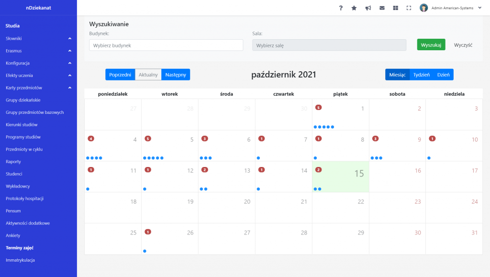
Task: Open Przedmioty w cyklu sidebar item
Action: (x=24, y=149)
